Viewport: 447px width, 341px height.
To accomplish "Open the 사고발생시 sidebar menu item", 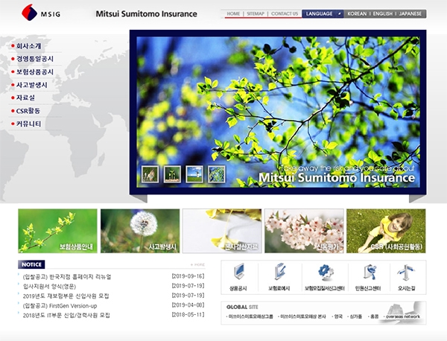I will (x=31, y=85).
